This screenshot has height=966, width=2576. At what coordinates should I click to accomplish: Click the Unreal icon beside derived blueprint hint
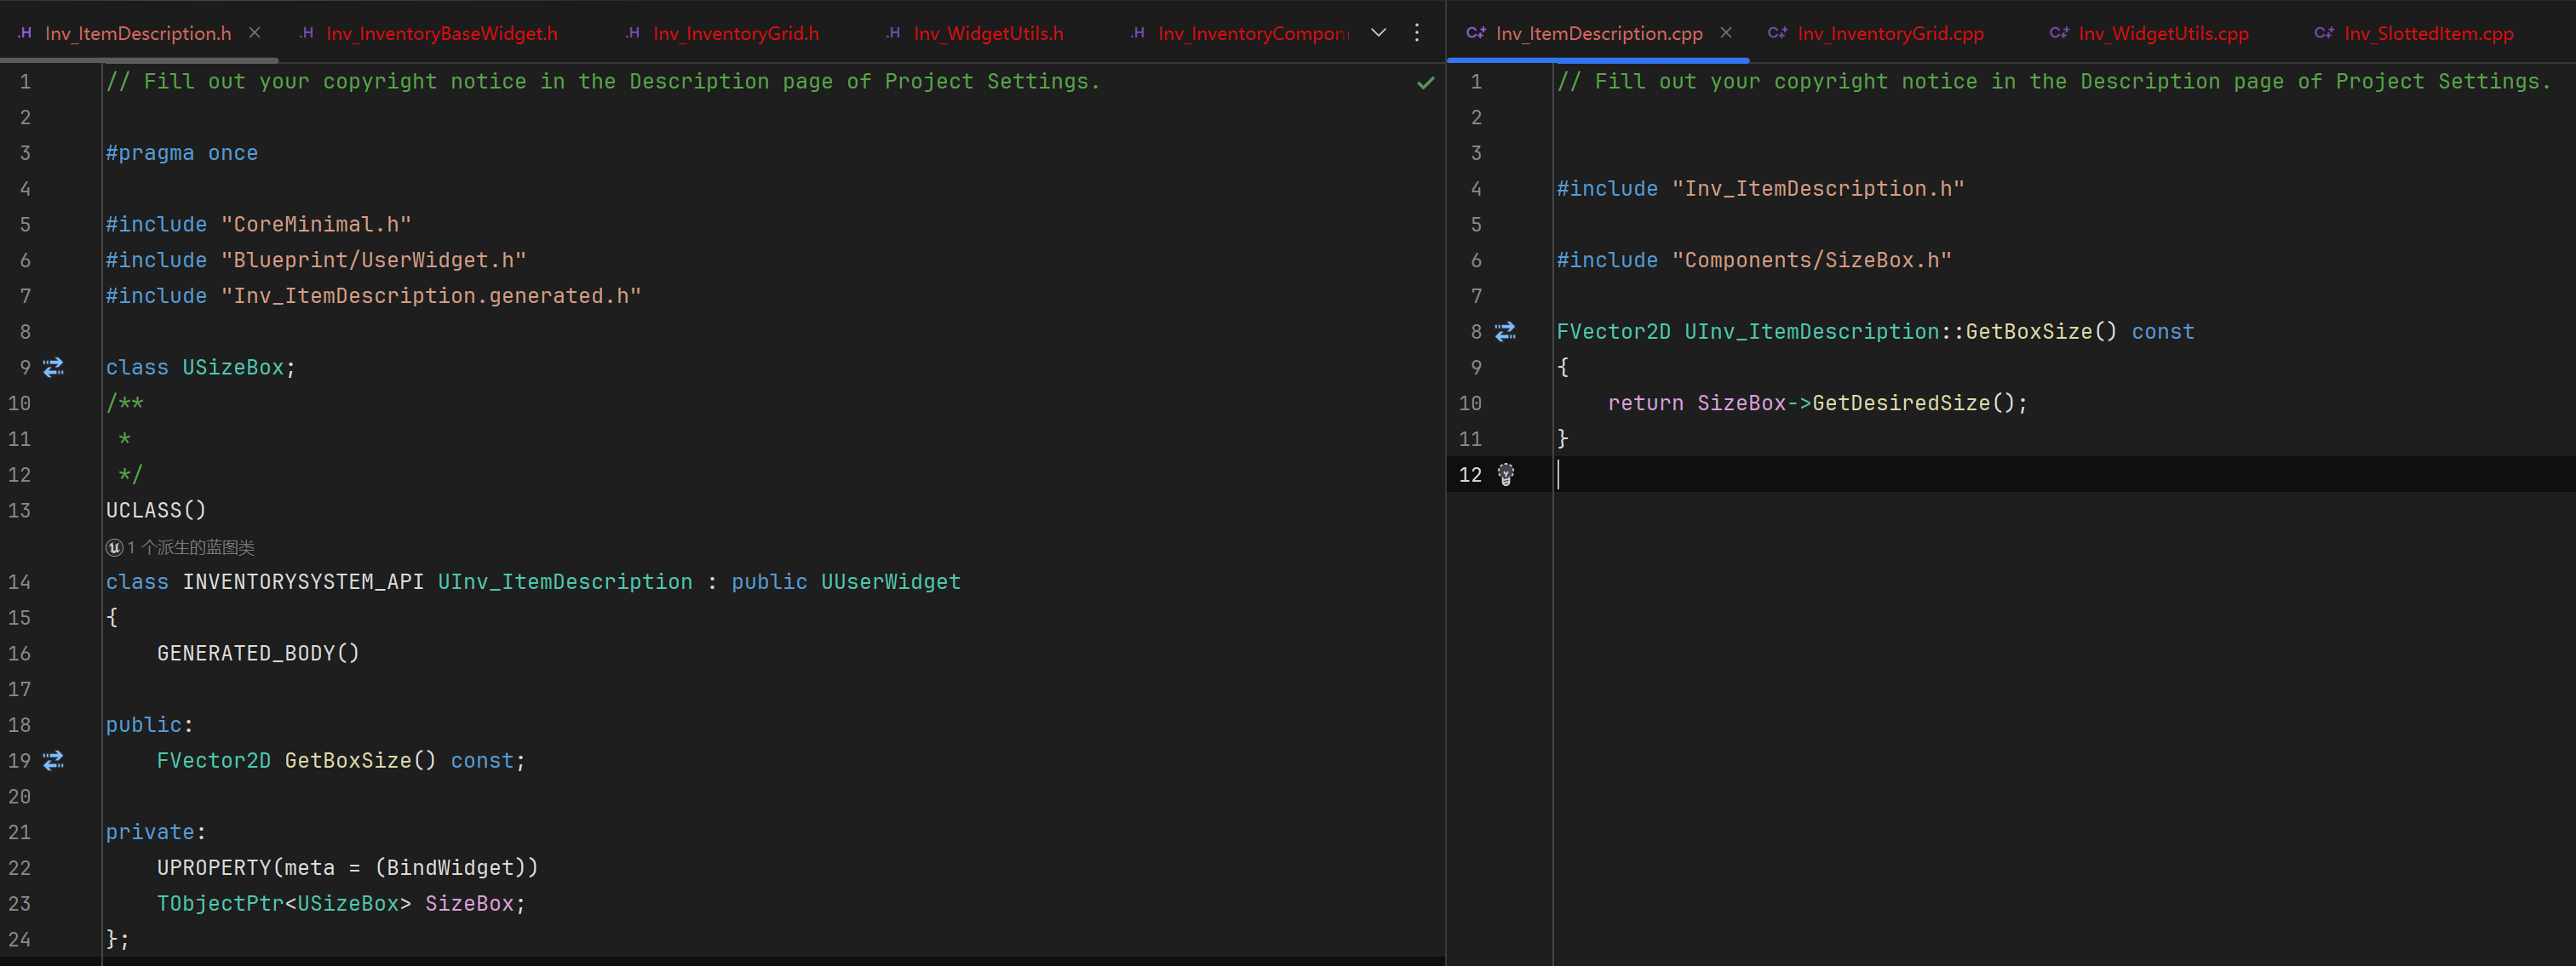pyautogui.click(x=114, y=547)
